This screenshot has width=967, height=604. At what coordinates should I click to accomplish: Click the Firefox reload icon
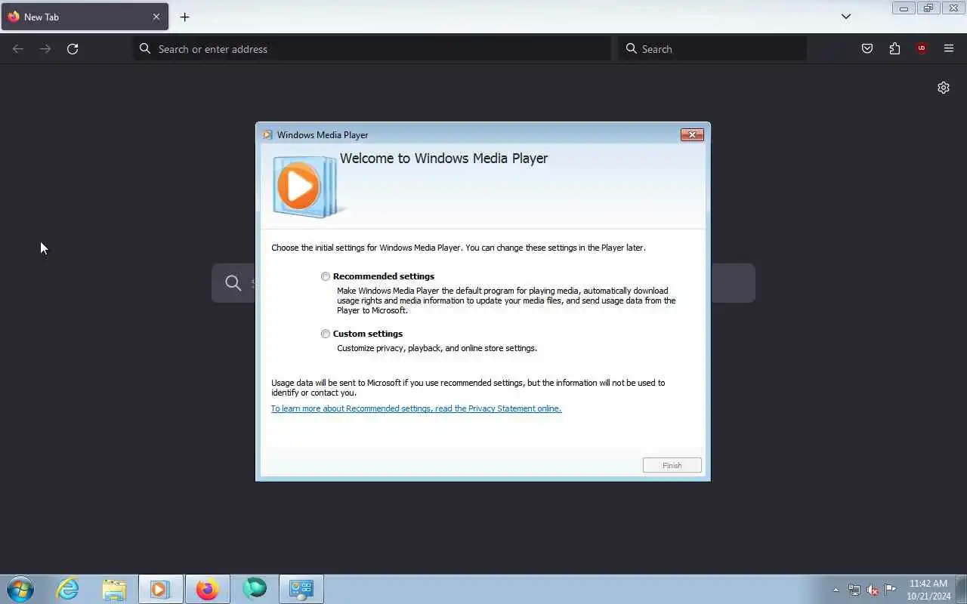[73, 49]
